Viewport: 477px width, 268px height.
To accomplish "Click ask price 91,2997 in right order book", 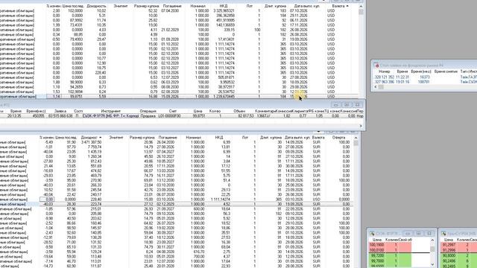I will tap(449, 245).
